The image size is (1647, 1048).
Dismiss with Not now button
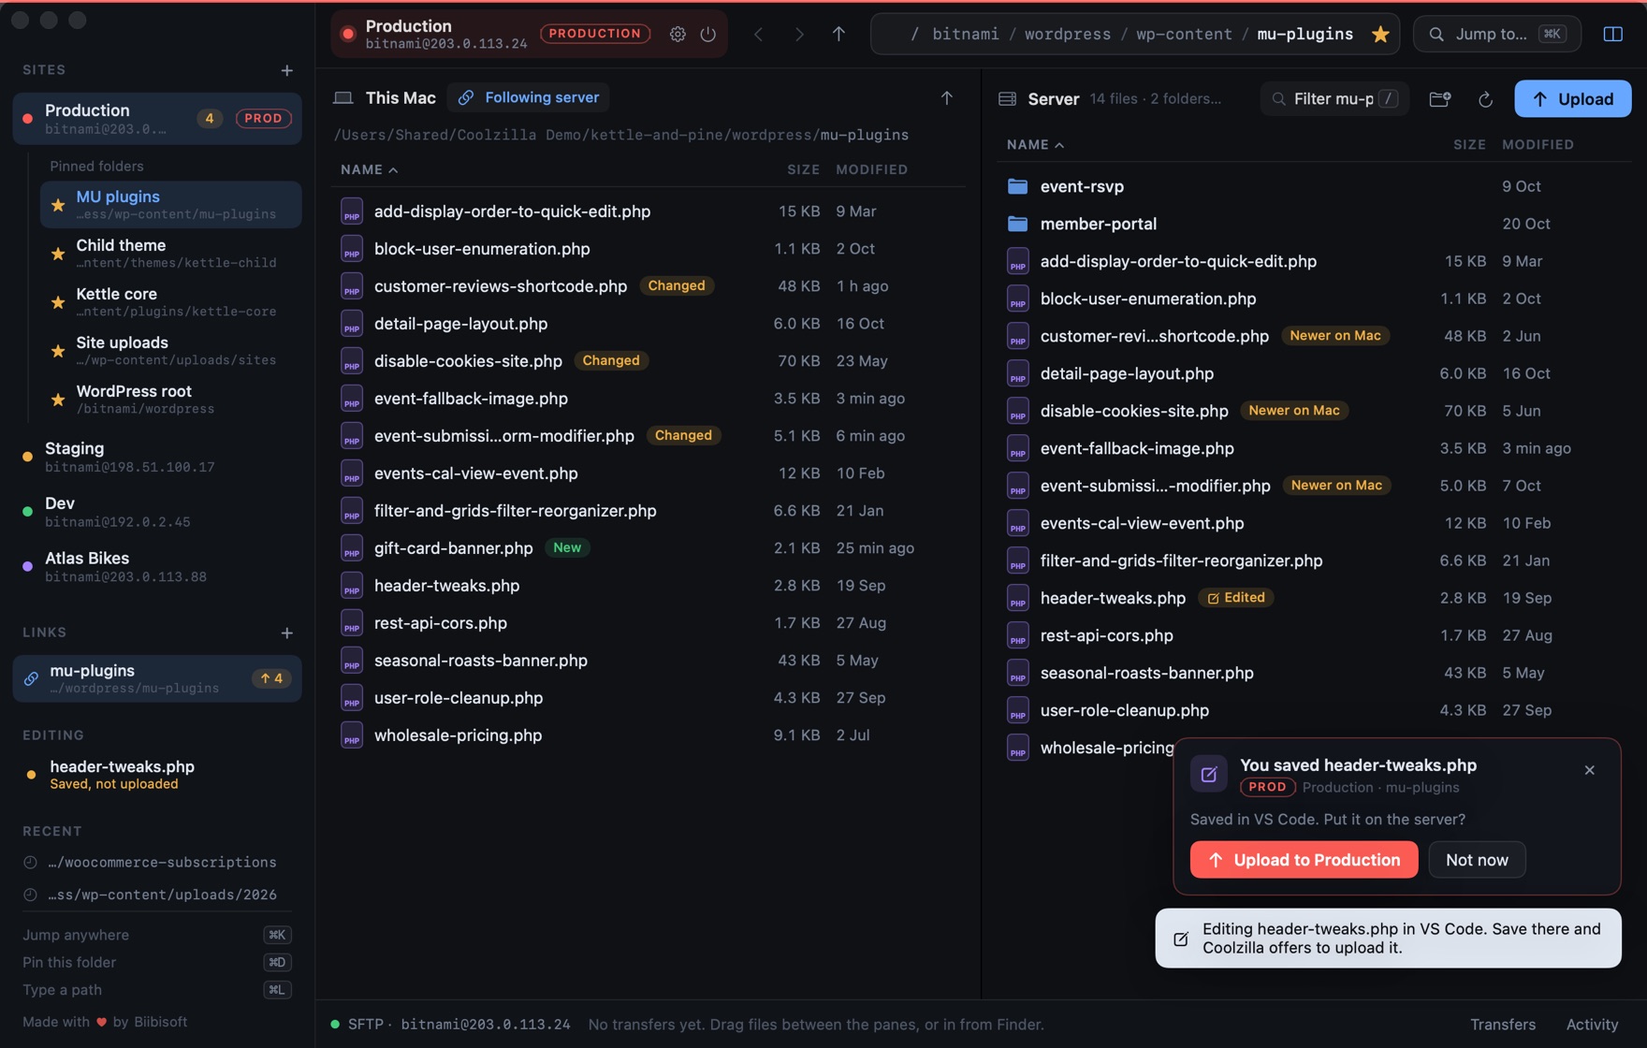click(1477, 860)
